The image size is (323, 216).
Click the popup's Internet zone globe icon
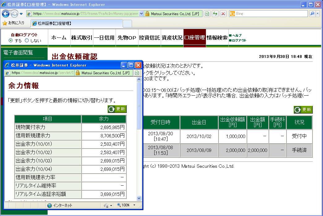tap(50, 205)
